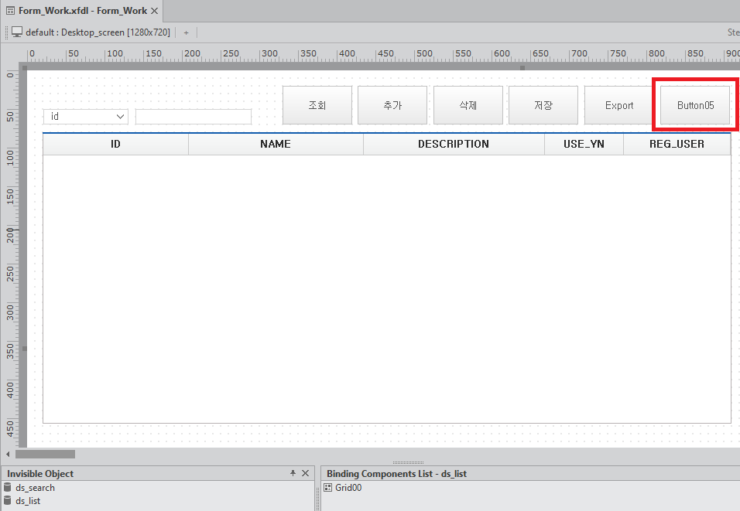Click the 조회 (search) button
Screen dimensions: 740x511
pos(317,105)
